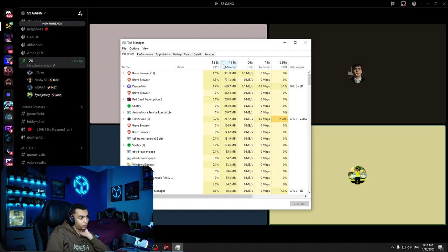Sort by the Network column header
The image size is (448, 252).
[x=263, y=64]
